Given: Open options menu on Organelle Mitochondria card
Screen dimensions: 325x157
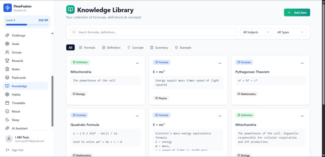Looking at the screenshot, I should coord(302,116).
